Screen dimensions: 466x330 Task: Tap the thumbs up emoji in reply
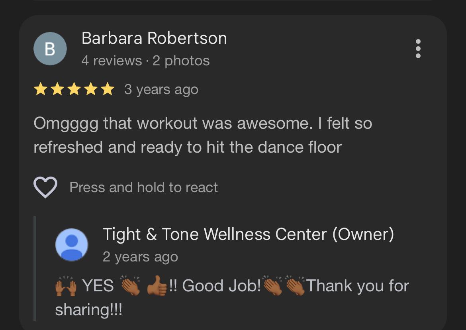(x=157, y=286)
